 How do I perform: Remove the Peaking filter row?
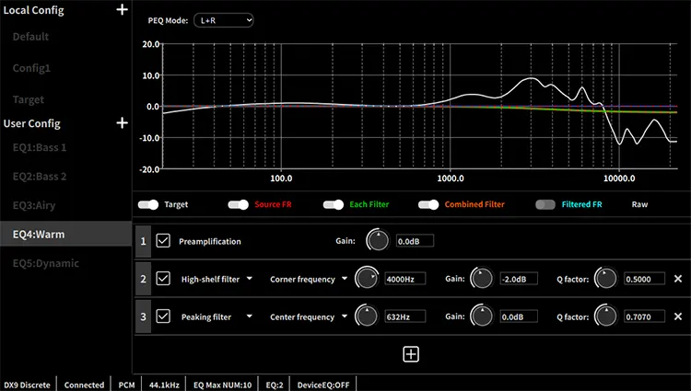678,316
